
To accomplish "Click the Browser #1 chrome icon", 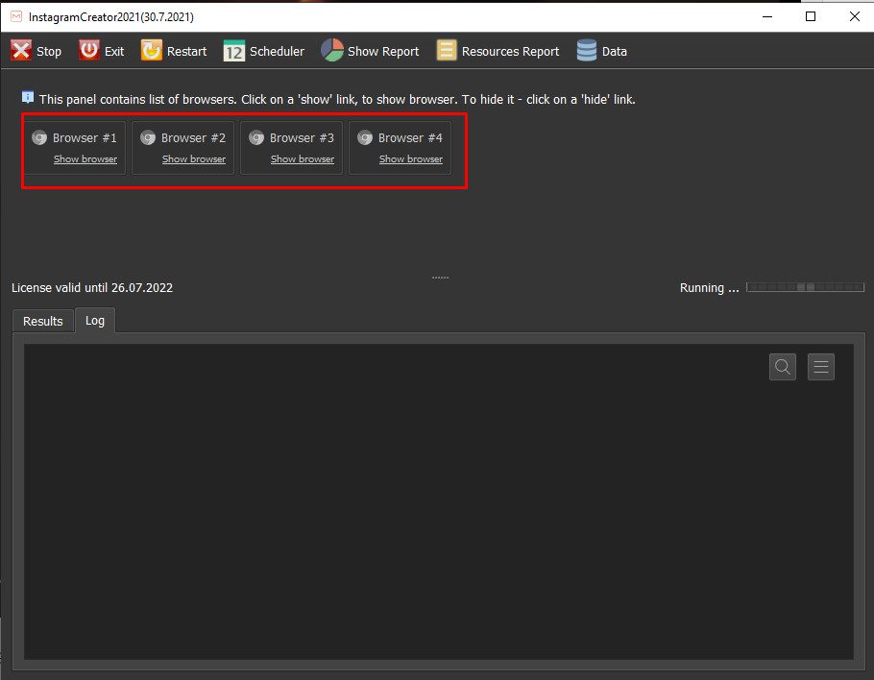I will point(39,137).
